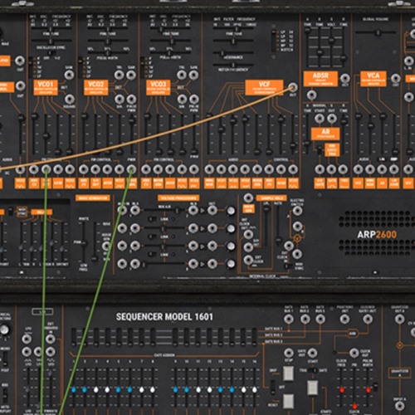
Task: Click the Quantized Out A jack
Action: (x=400, y=319)
